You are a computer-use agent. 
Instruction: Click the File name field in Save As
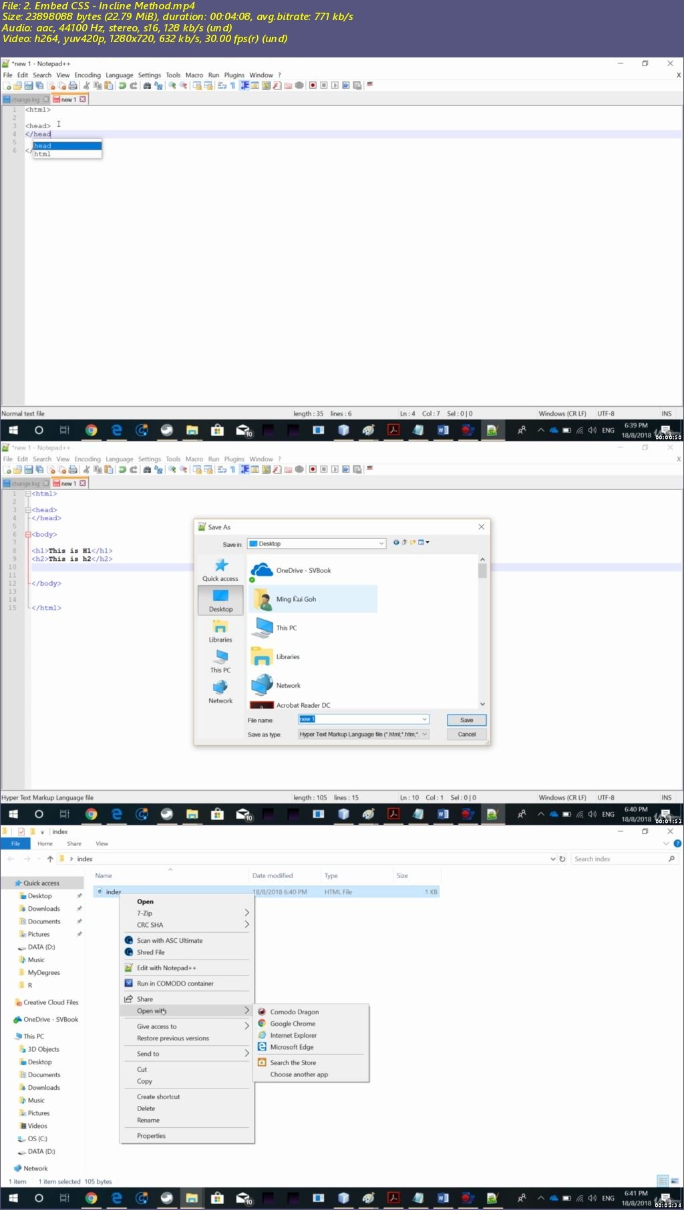click(363, 719)
